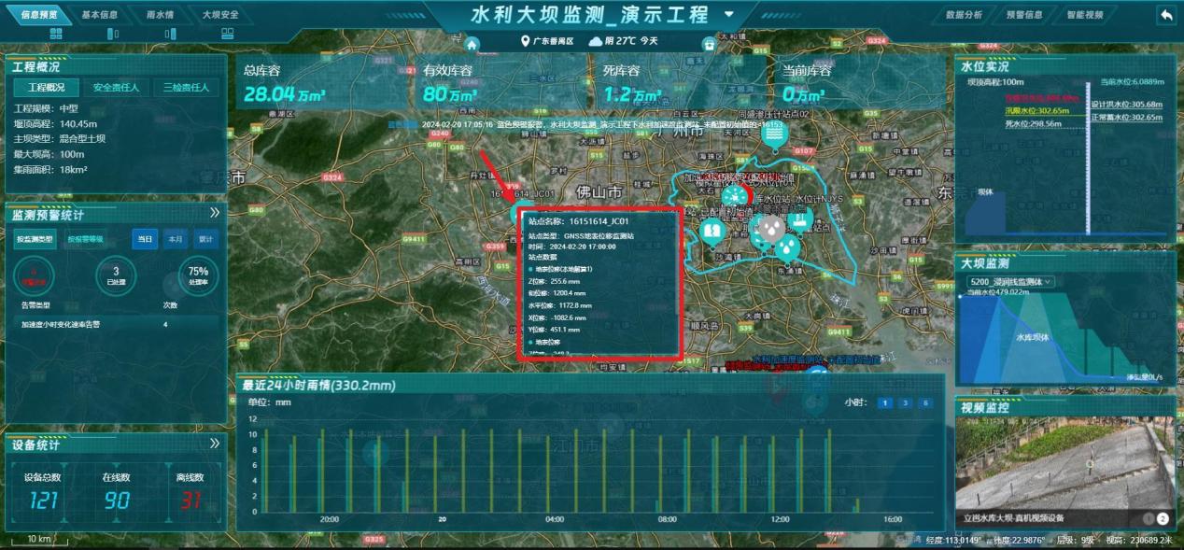Screen dimensions: 1184x550
Task: Click the 预警信息 button
Action: pyautogui.click(x=1023, y=15)
